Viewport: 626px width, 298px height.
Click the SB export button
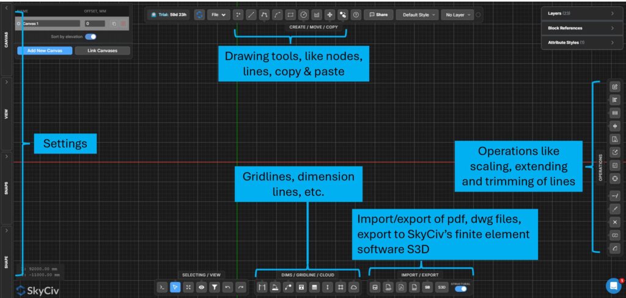pos(427,287)
